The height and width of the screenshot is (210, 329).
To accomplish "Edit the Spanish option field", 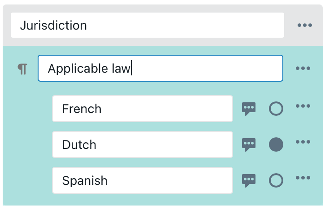I will [143, 180].
